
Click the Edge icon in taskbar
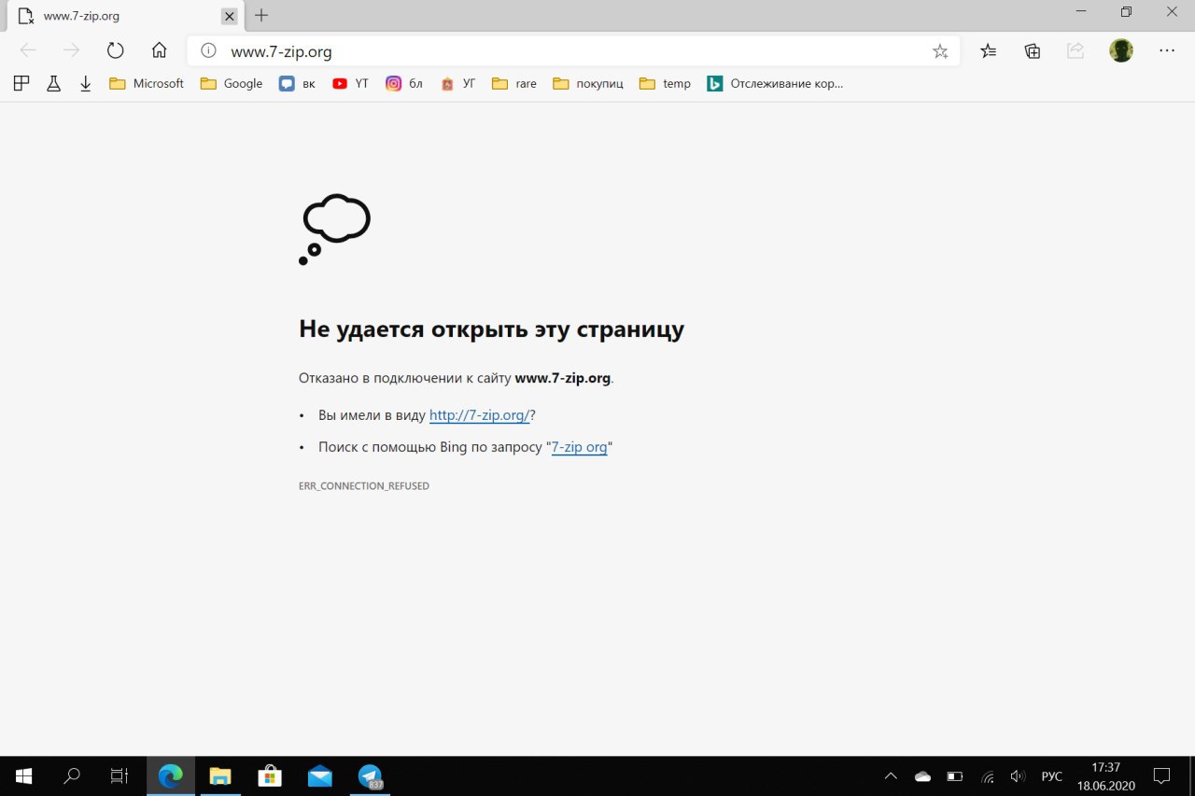pos(170,775)
